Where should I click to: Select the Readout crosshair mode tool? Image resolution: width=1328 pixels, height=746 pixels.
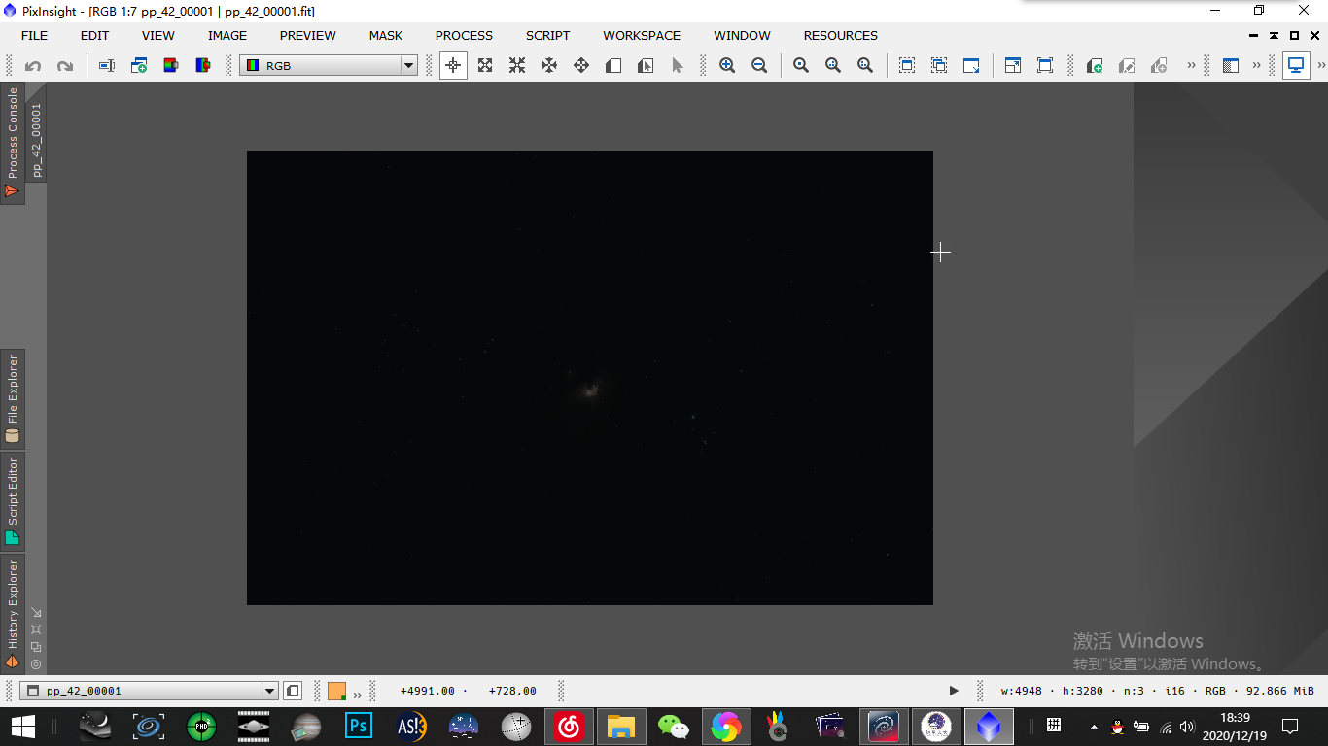coord(453,66)
